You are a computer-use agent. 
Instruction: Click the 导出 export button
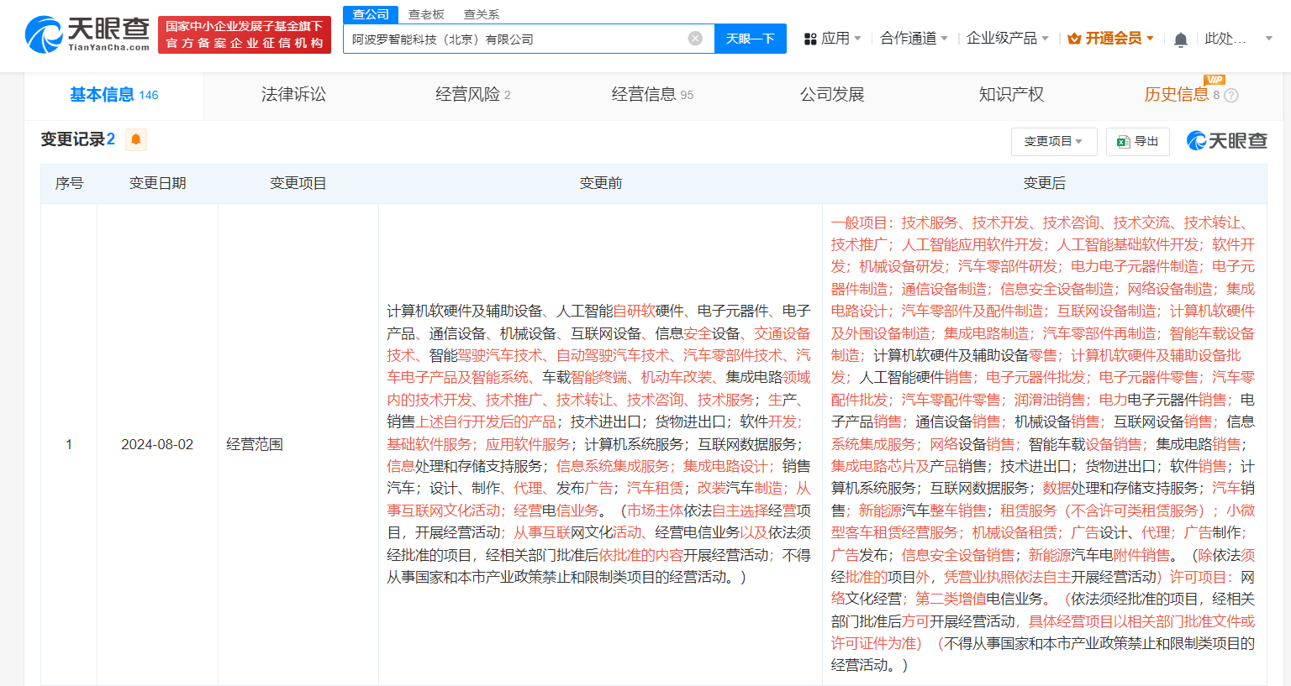(1137, 141)
